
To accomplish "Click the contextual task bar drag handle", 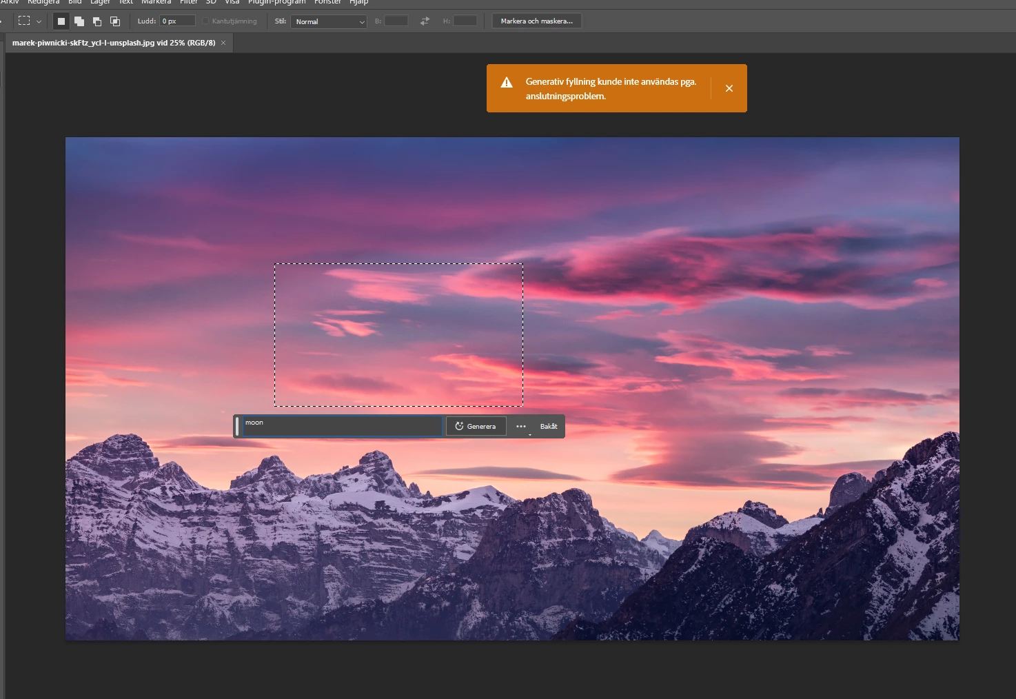I will click(237, 426).
